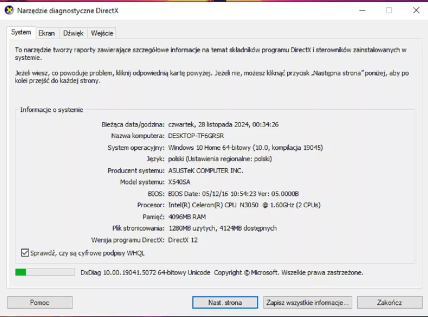428x317 pixels.
Task: Switch to the Wejście tab
Action: coord(102,33)
